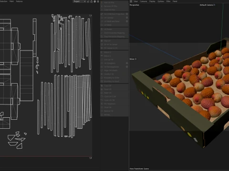Open the viewport View menu
The height and width of the screenshot is (171, 229).
tap(135, 1)
